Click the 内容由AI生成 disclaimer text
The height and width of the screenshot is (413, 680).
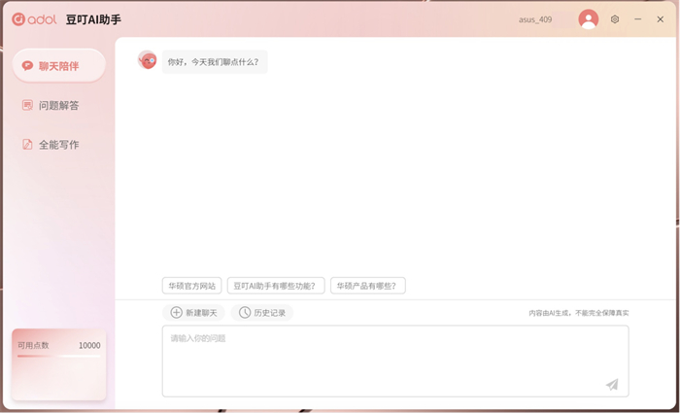(x=579, y=313)
